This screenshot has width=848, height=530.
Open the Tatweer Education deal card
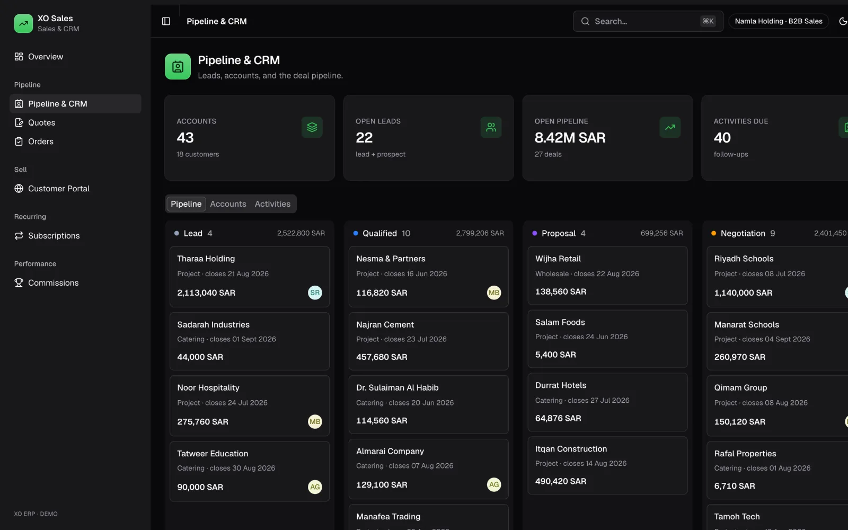[250, 471]
